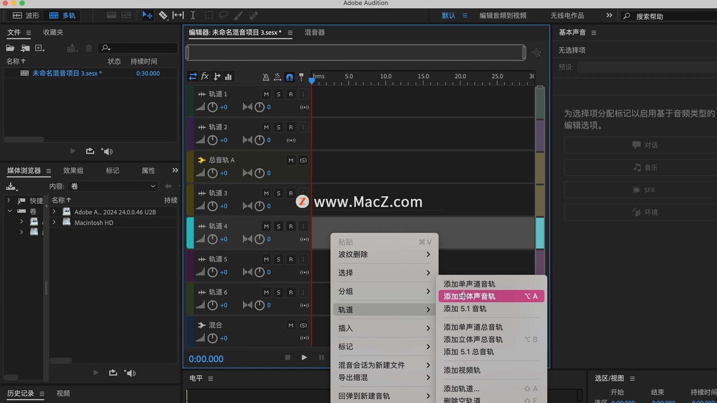Open Editor panel hamburger menu
This screenshot has width=717, height=403.
click(290, 33)
